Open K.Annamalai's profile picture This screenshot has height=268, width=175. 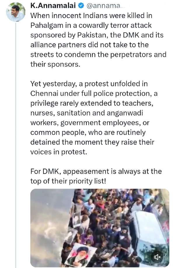coord(15,12)
